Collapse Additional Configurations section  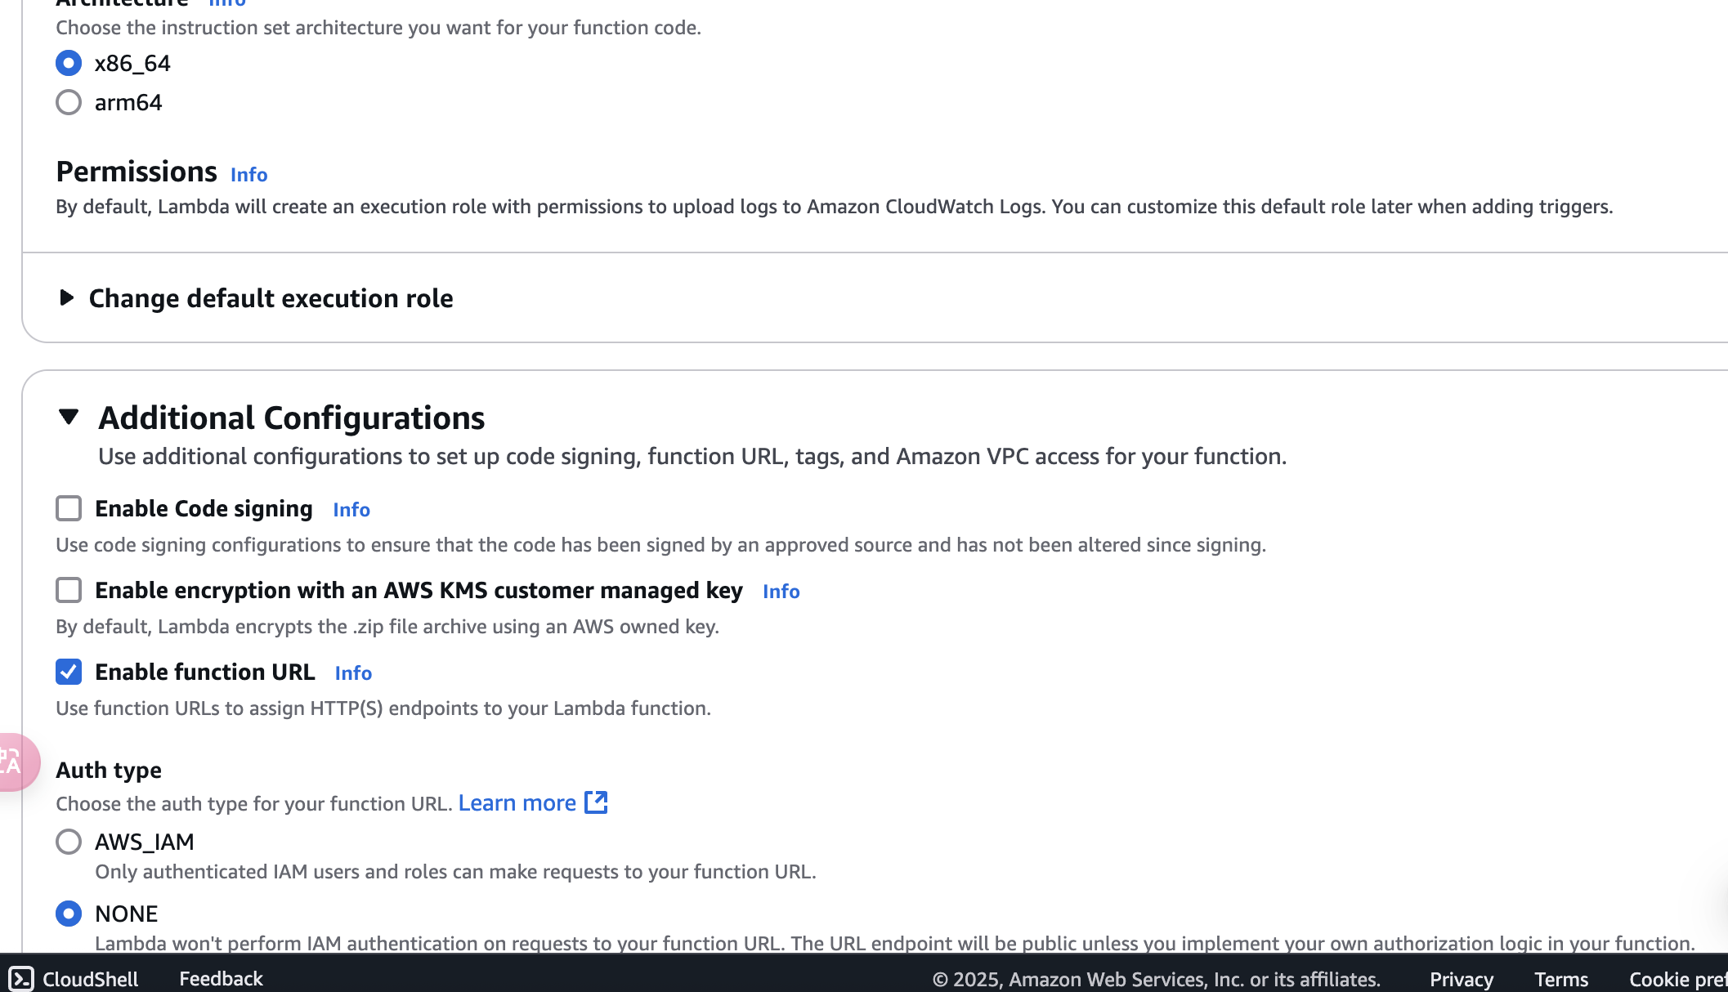pos(69,417)
